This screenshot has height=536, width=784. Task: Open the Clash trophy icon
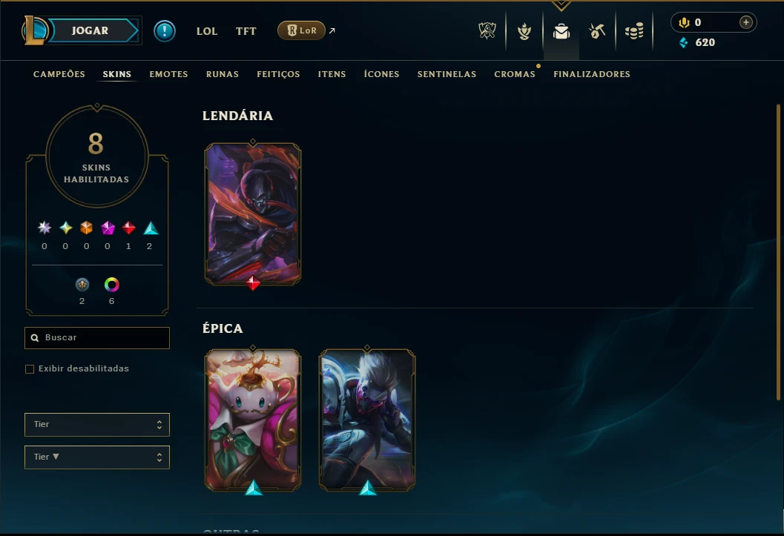(487, 31)
